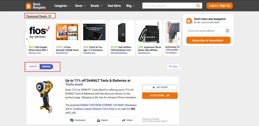Switch to Hottest deals

point(33,67)
